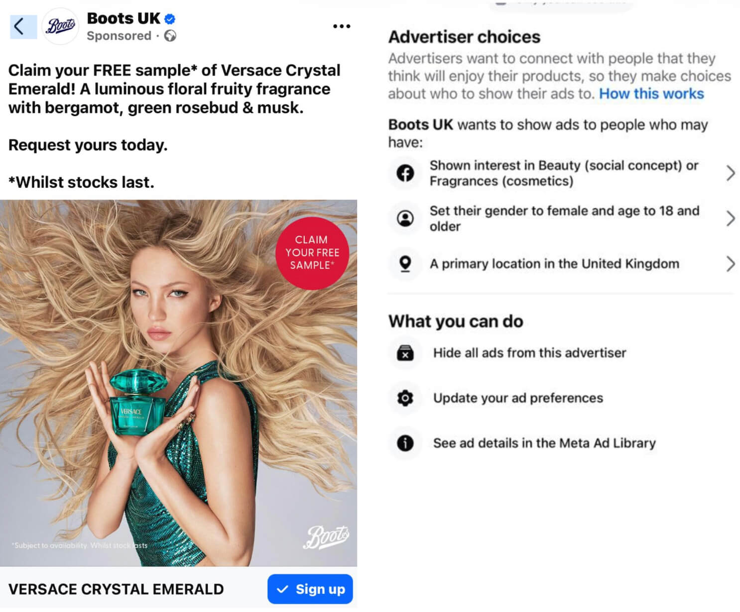740x612 pixels.
Task: Click the globe public audience icon
Action: [x=170, y=36]
